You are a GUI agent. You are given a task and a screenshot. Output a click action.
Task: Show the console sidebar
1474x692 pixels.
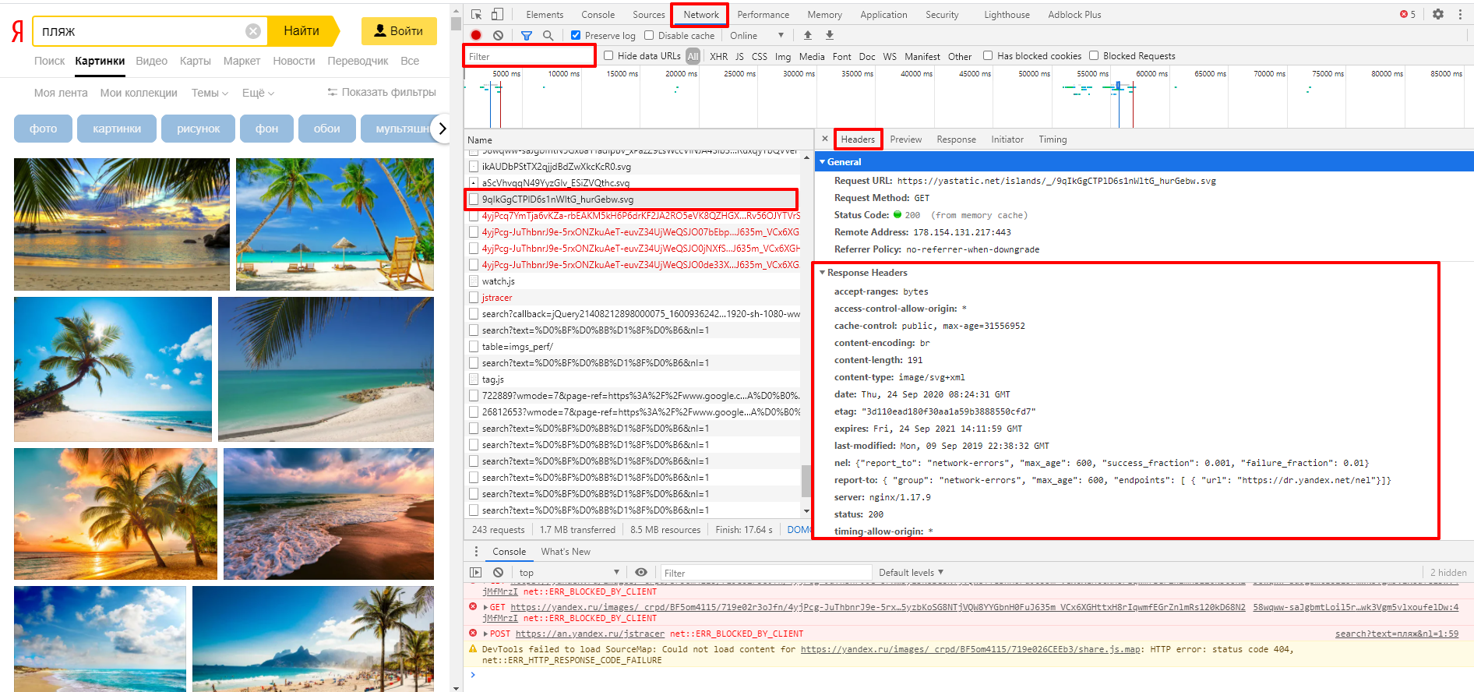[476, 573]
